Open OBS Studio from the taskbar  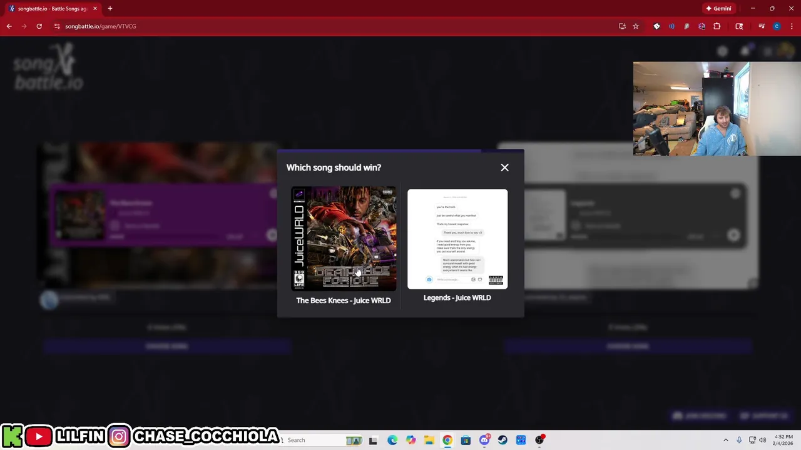click(x=539, y=440)
